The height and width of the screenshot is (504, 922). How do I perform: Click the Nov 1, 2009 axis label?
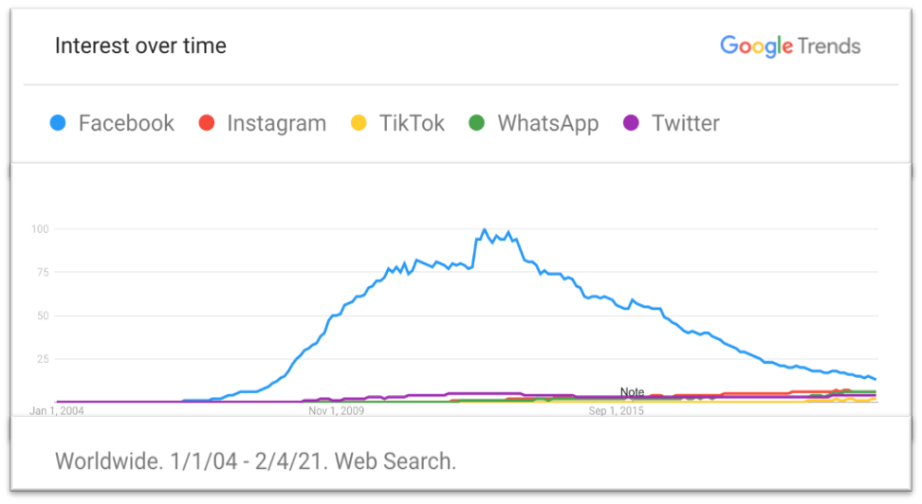pos(337,411)
